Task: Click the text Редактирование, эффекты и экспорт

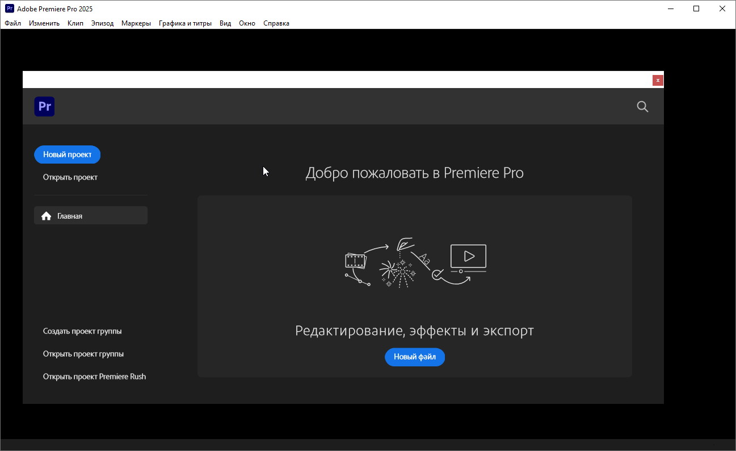Action: tap(414, 331)
